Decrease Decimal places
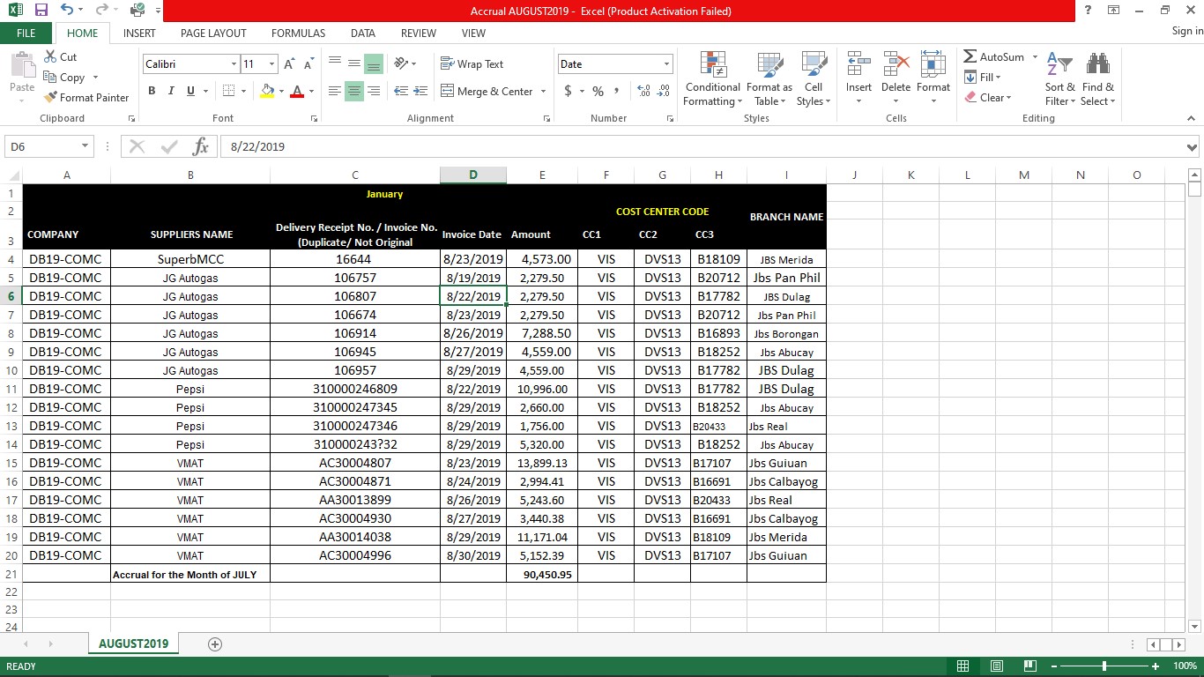The width and height of the screenshot is (1204, 677). tap(663, 91)
